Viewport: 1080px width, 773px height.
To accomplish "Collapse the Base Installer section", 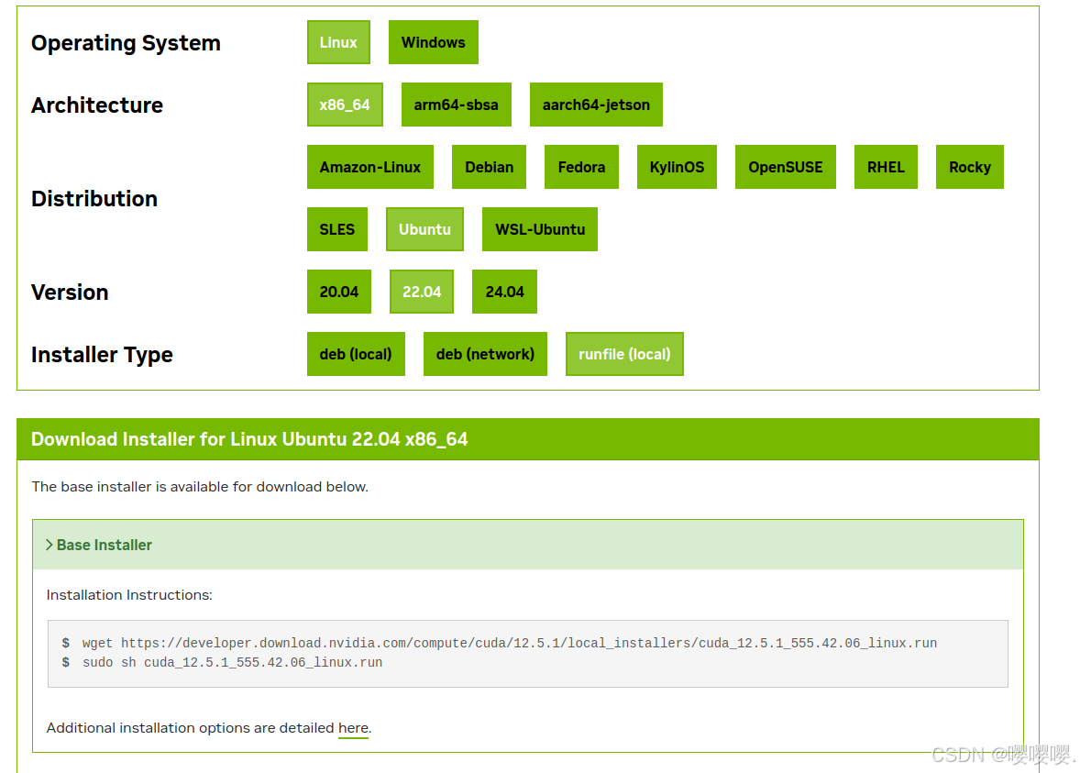I will (99, 544).
